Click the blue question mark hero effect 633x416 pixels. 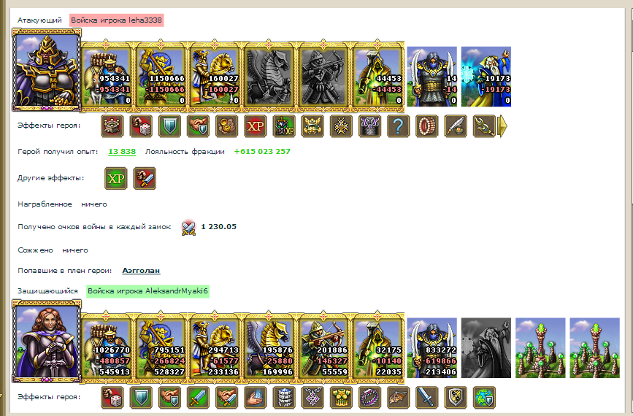[398, 126]
